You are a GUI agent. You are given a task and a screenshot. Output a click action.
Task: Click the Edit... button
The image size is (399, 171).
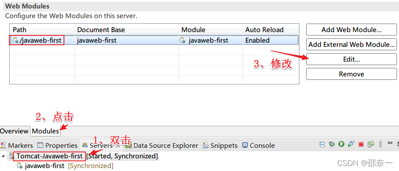[x=352, y=60]
